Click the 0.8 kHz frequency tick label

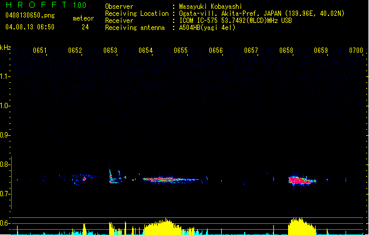(x=5, y=164)
